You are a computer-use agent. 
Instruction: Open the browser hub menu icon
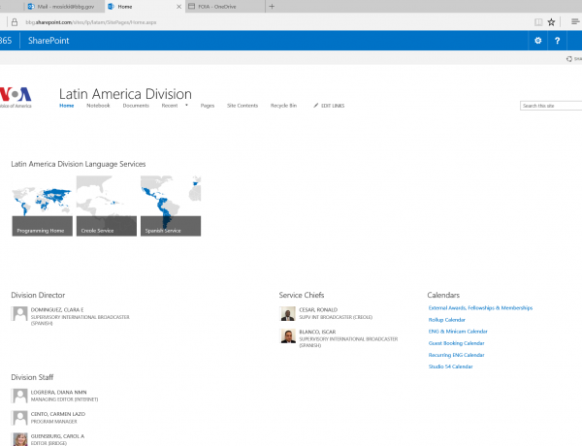(575, 22)
